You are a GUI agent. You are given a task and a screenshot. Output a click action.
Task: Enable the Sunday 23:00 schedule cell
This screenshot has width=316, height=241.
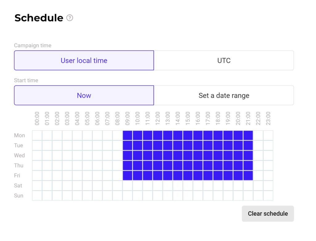coord(268,195)
